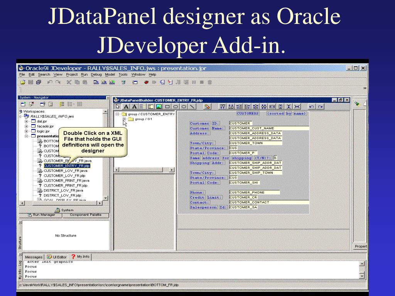The image size is (395, 296).
Task: Open the File menu
Action: (x=22, y=74)
